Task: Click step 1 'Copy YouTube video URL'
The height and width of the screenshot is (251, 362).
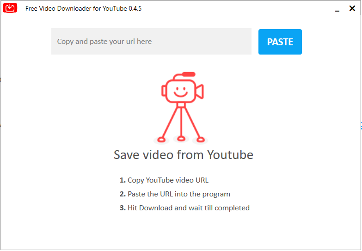Action: pos(171,180)
